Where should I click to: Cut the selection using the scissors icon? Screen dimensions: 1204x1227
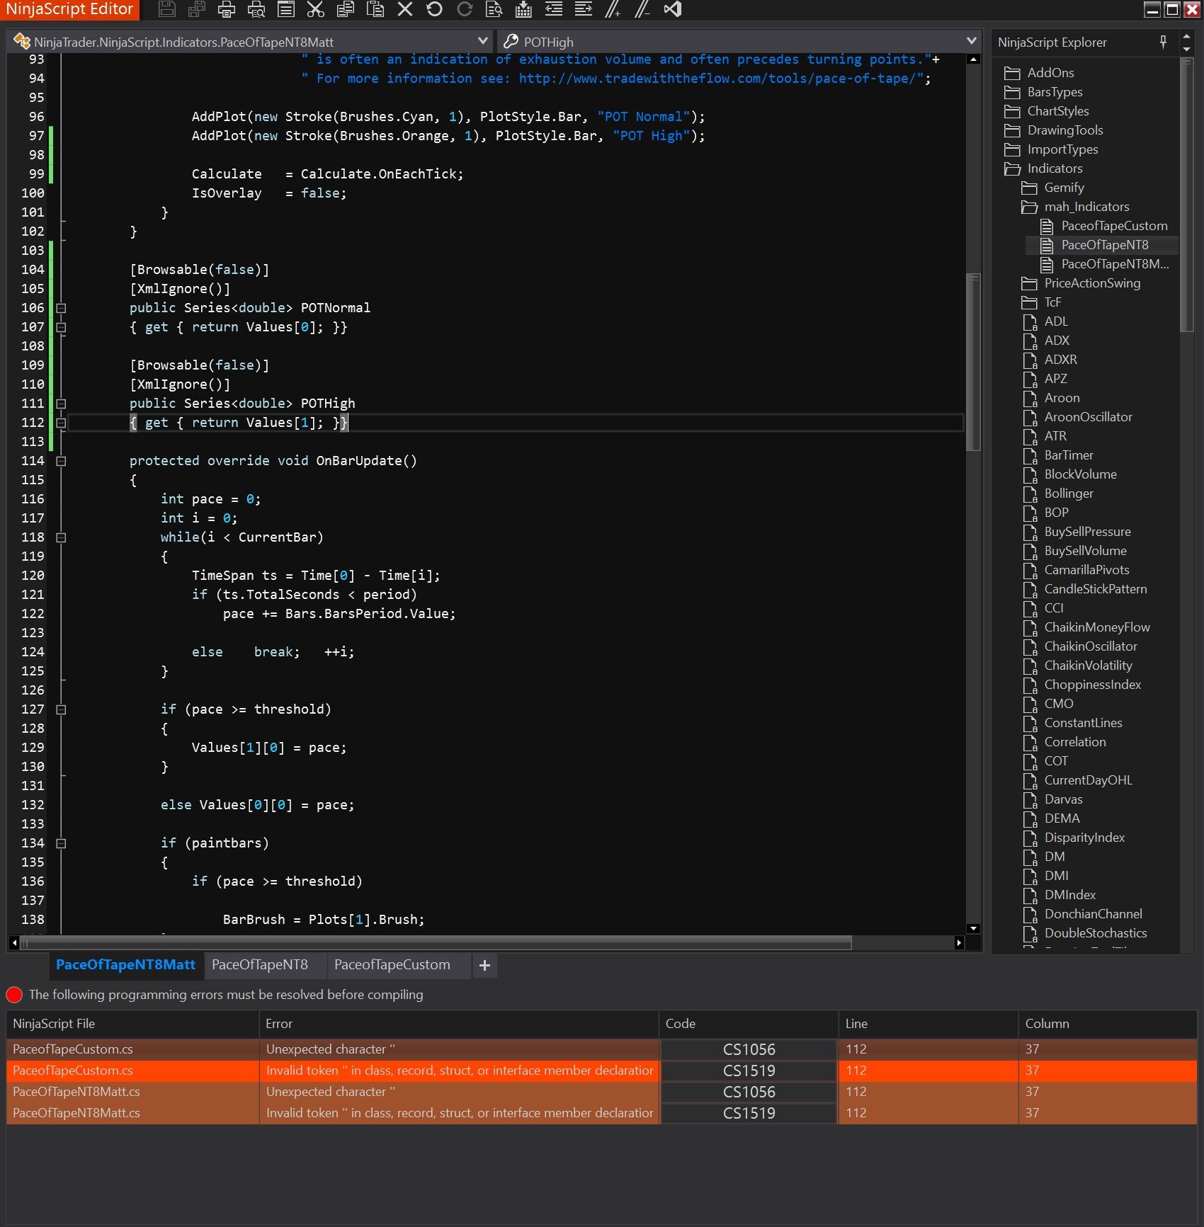pyautogui.click(x=316, y=9)
